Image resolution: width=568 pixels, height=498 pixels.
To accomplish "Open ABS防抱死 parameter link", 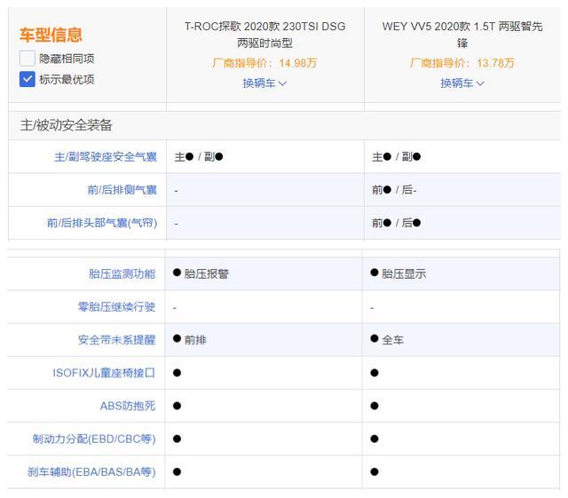I will point(128,406).
